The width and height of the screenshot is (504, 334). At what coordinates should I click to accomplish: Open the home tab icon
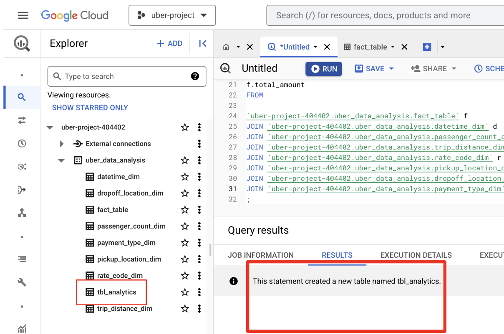point(226,47)
